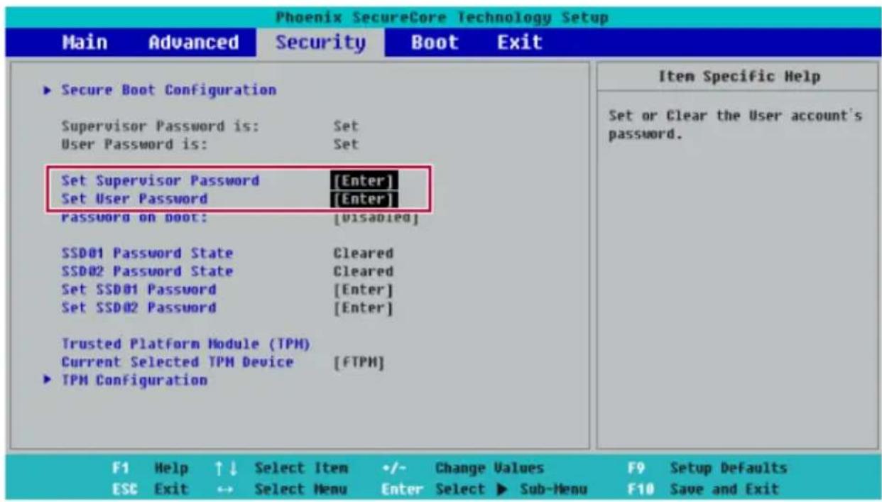This screenshot has width=882, height=502.
Task: Click Cleared value for SSD02 Password State
Action: point(363,271)
